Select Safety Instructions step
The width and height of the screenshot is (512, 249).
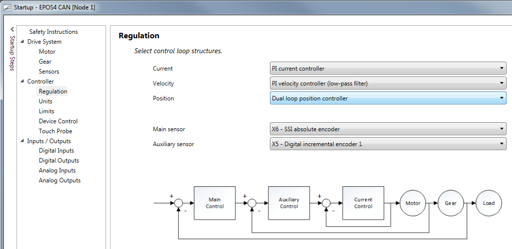point(53,32)
